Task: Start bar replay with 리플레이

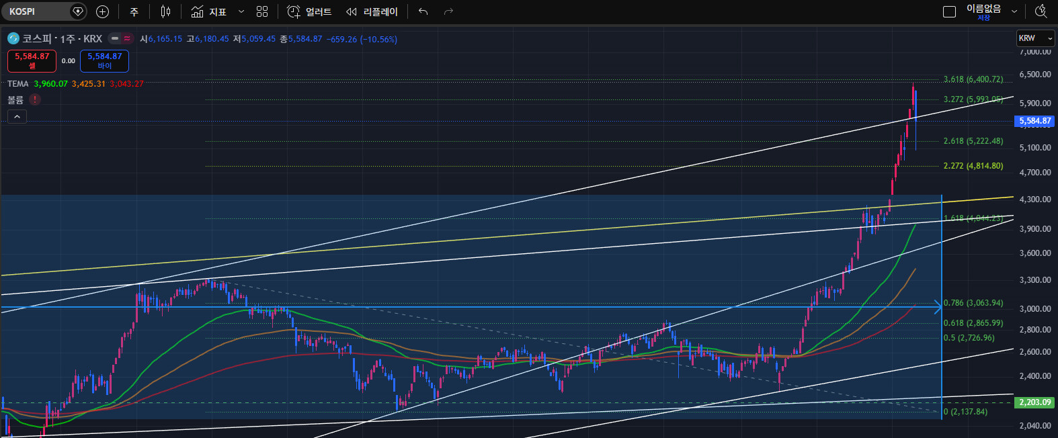Action: tap(372, 11)
